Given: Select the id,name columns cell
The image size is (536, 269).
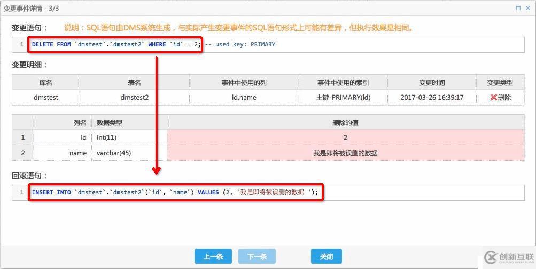Looking at the screenshot, I should click(x=244, y=97).
